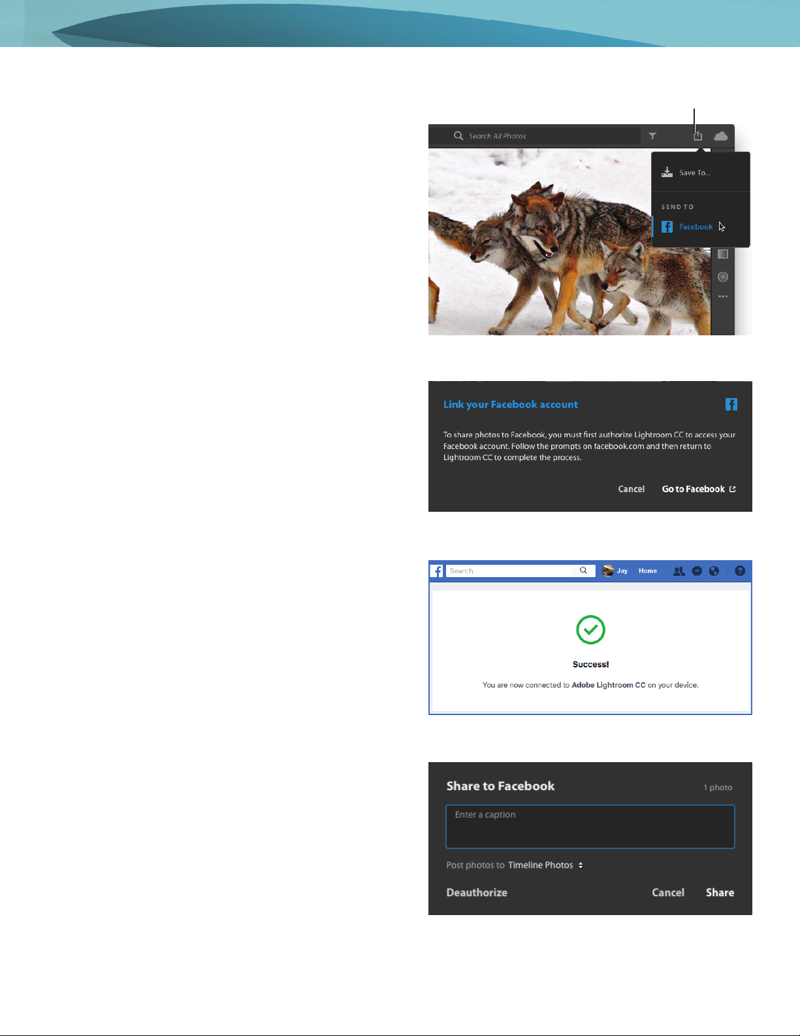The height and width of the screenshot is (1036, 800).
Task: Click the Share button
Action: coord(720,893)
